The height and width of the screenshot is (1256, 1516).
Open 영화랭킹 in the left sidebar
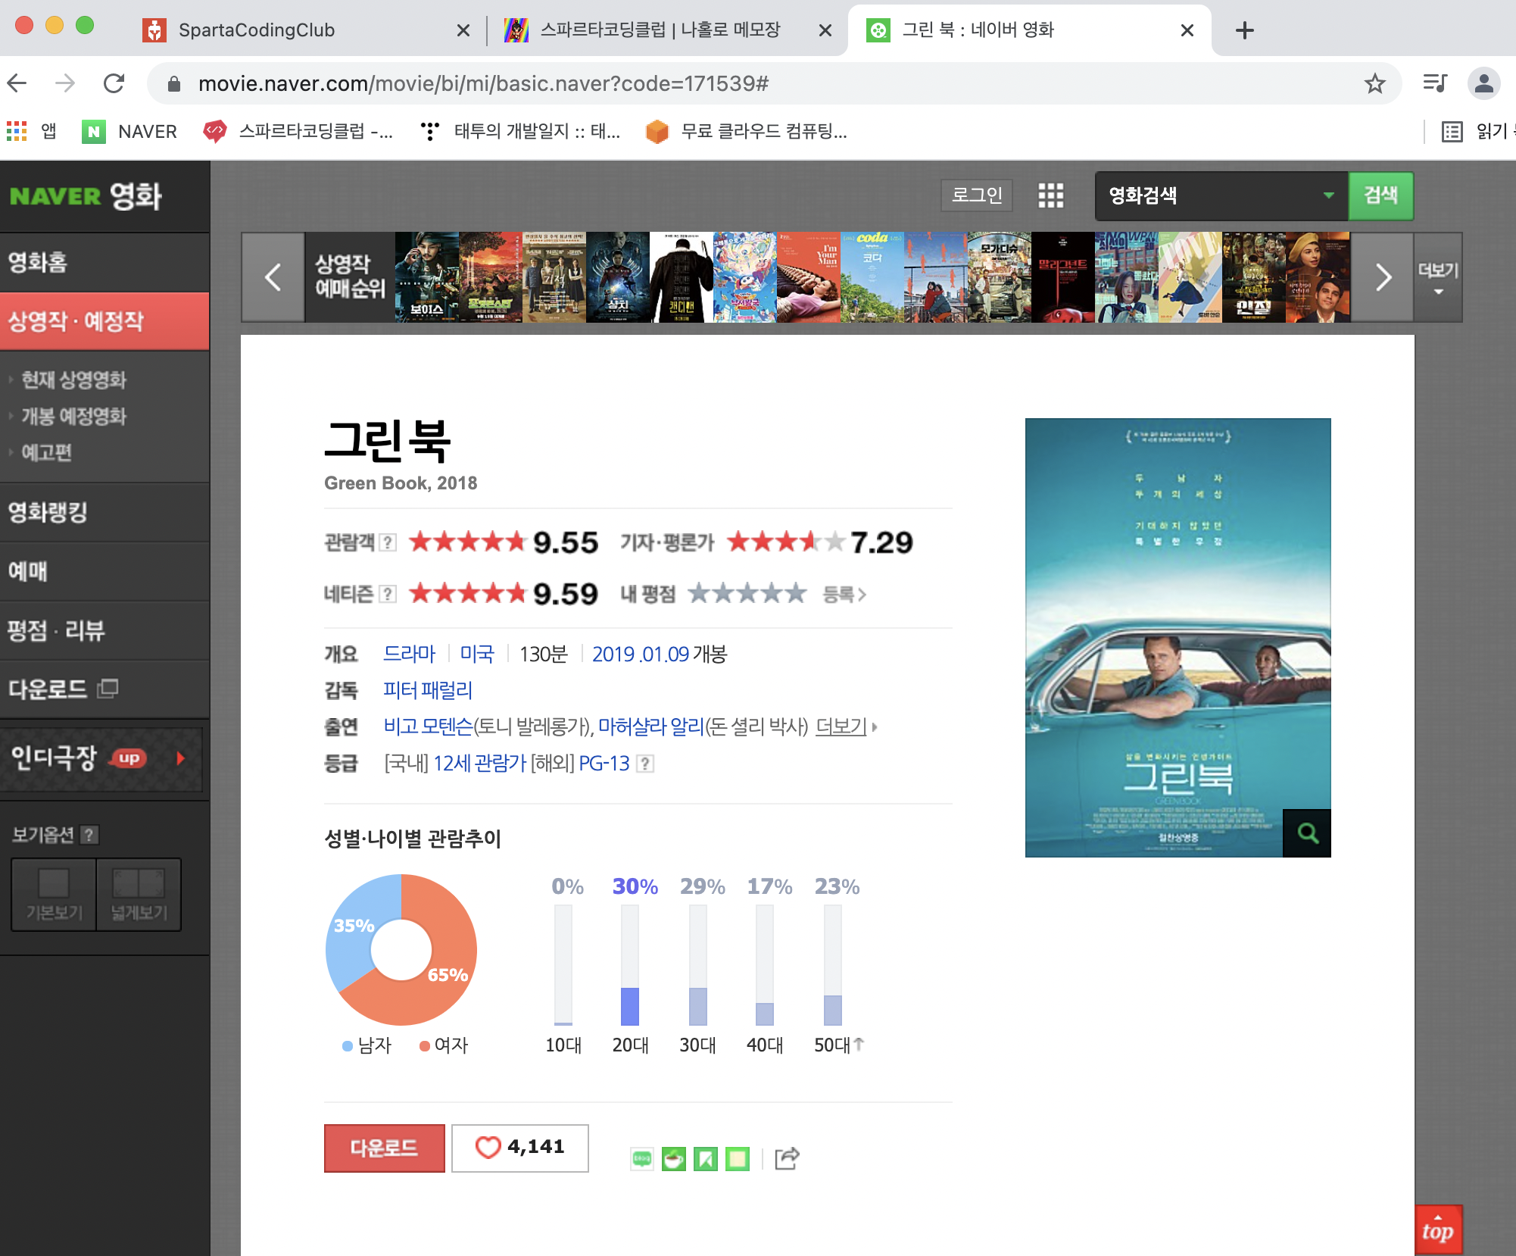(48, 512)
